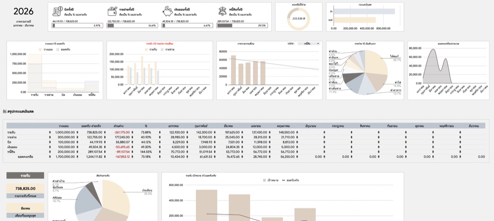This screenshot has height=221, width=494.
Task: Click the 5.97% bill progress bar
Action: coord(77,25)
